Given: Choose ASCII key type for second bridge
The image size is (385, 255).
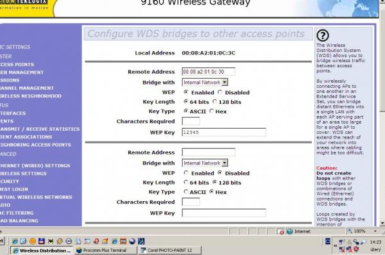Looking at the screenshot, I should tap(186, 192).
